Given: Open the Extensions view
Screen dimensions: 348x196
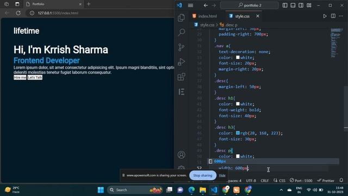Looking at the screenshot, I should 181,77.
